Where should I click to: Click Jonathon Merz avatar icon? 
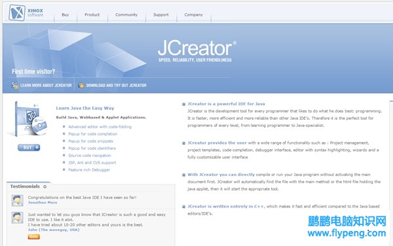pyautogui.click(x=17, y=200)
